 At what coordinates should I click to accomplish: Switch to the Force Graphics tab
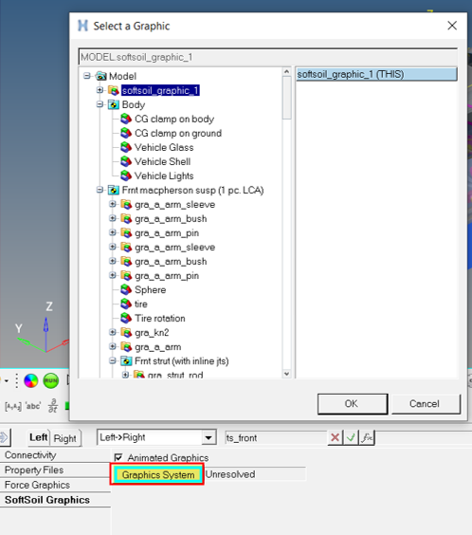[37, 485]
